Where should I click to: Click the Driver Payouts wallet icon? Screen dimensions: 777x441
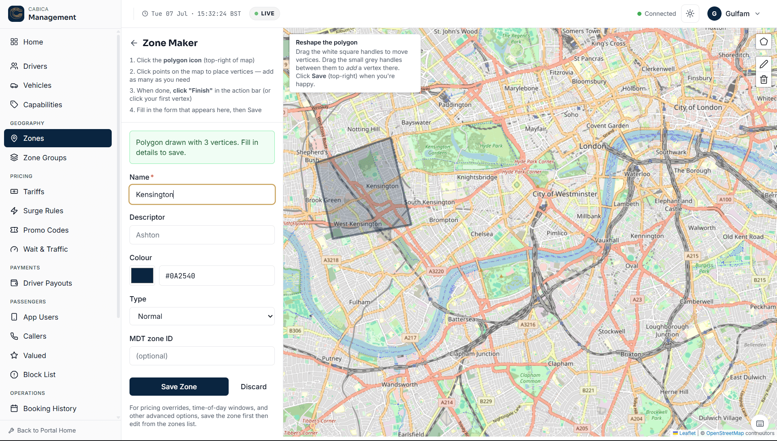(14, 283)
